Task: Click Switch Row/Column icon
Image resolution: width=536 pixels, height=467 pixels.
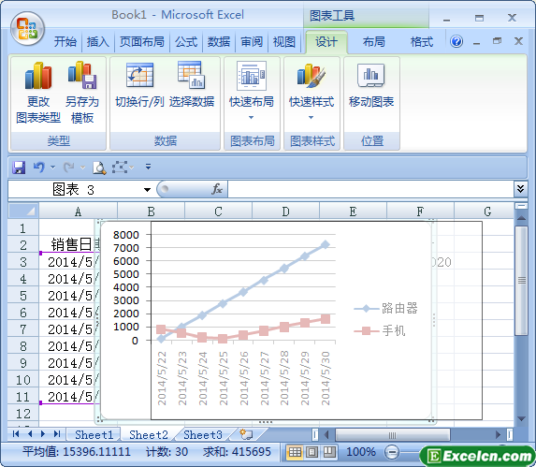Action: (x=139, y=75)
